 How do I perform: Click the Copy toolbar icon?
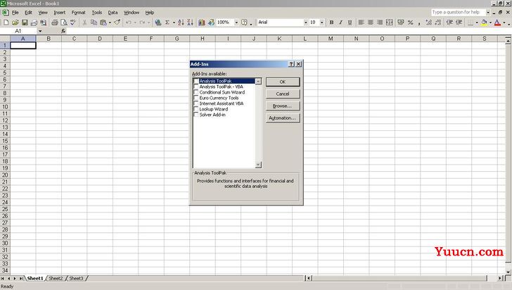[x=94, y=23]
